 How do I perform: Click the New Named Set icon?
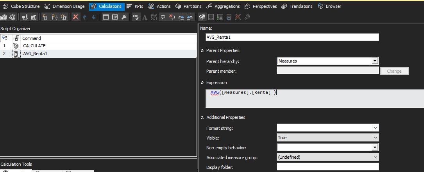point(55,17)
